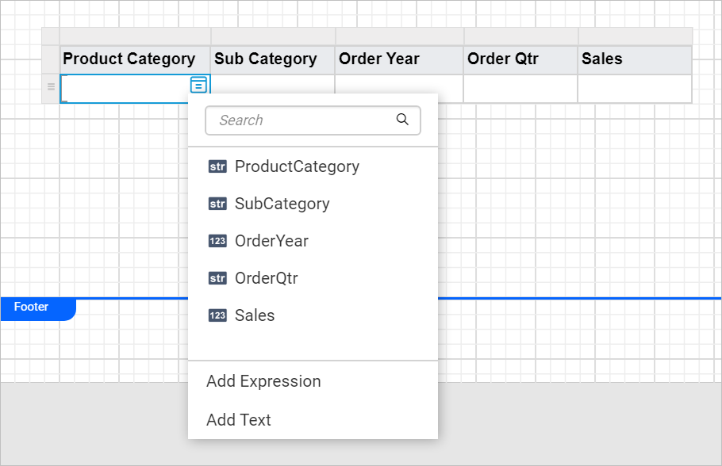Click the column handle above Sales
Viewport: 722px width, 466px height.
pyautogui.click(x=636, y=36)
